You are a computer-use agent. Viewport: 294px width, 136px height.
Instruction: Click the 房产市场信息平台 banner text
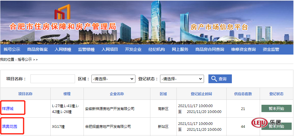click(x=219, y=27)
